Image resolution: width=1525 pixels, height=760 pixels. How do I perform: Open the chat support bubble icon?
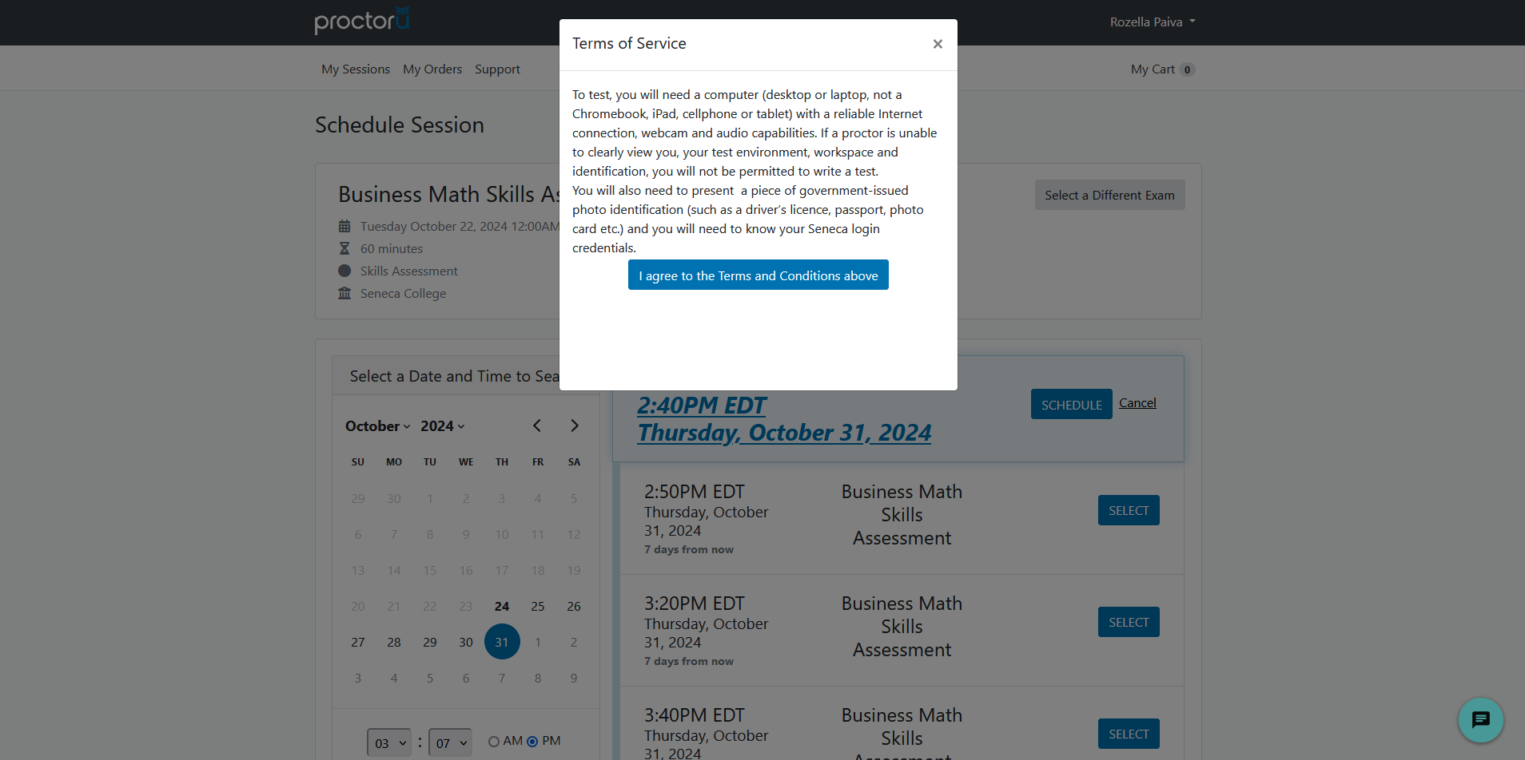tap(1480, 719)
